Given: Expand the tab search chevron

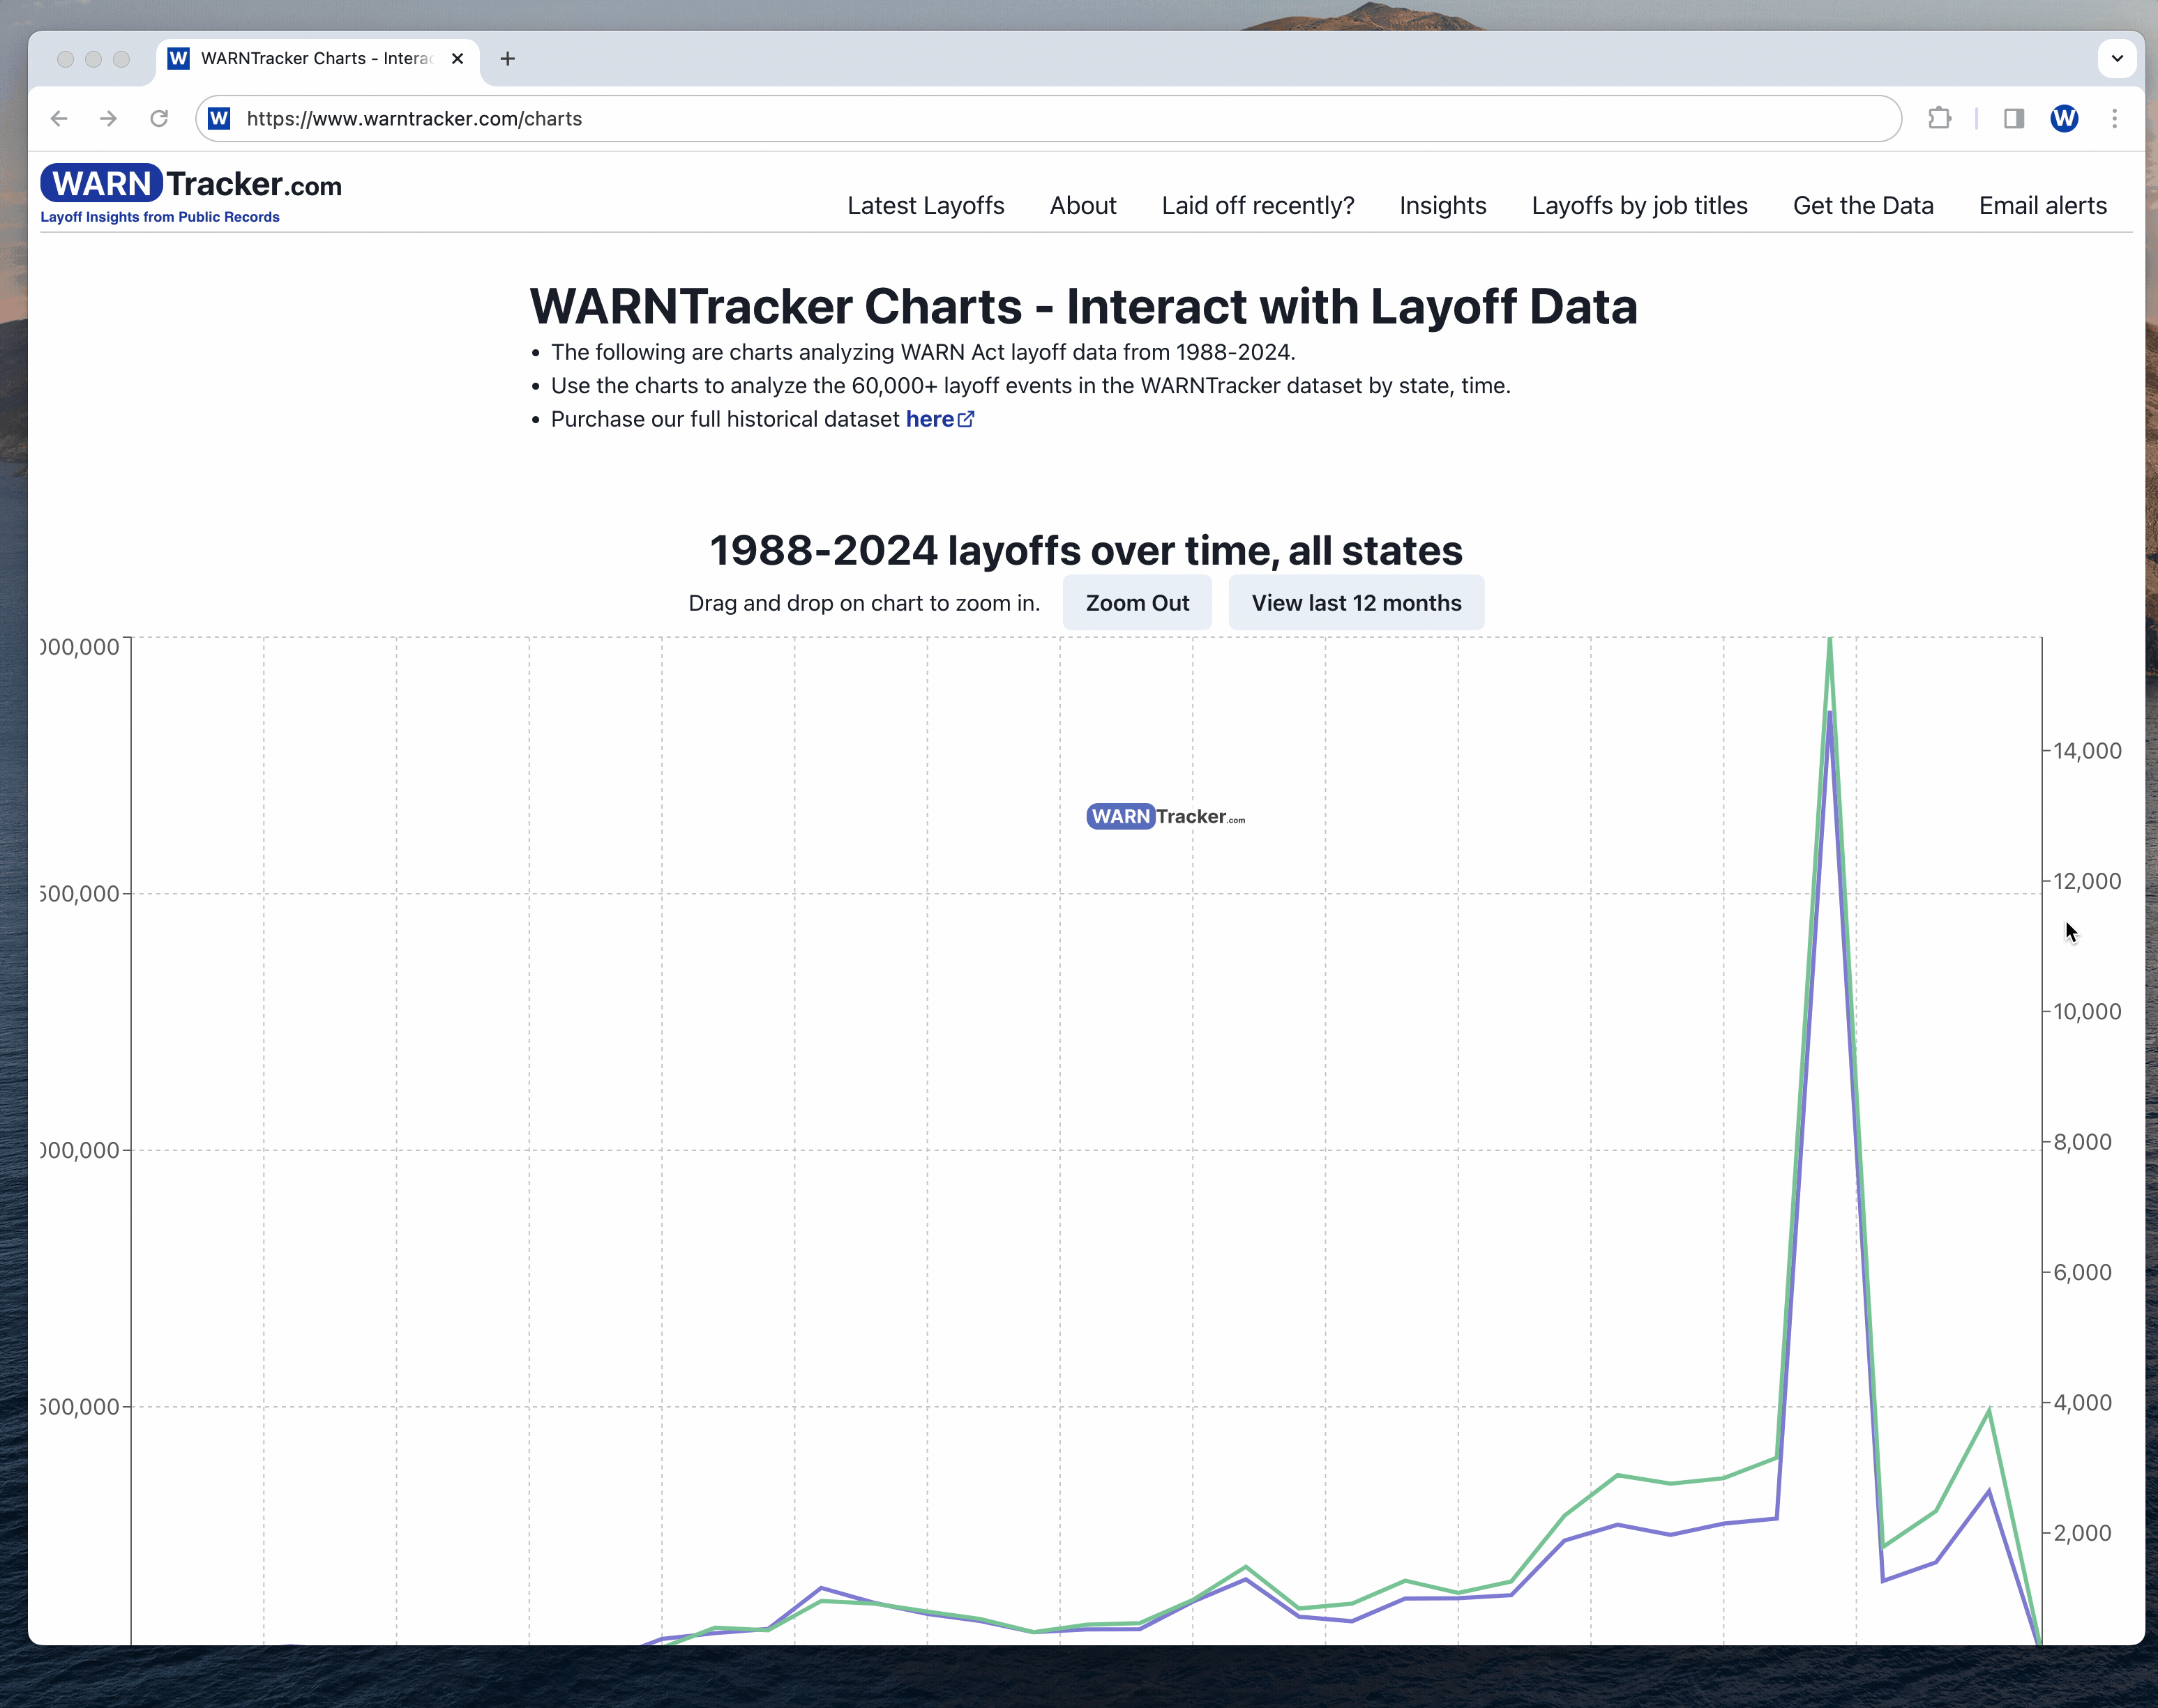Looking at the screenshot, I should 2117,59.
